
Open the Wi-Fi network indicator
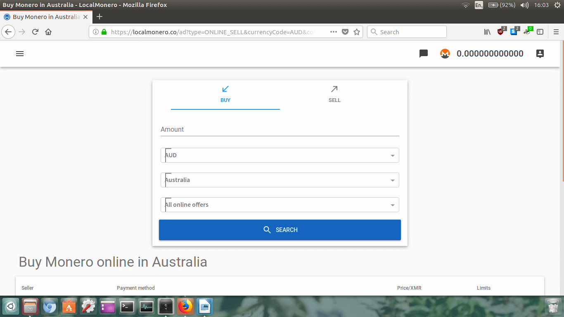[466, 5]
